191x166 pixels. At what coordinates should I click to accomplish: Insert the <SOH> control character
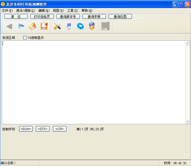[26, 129]
